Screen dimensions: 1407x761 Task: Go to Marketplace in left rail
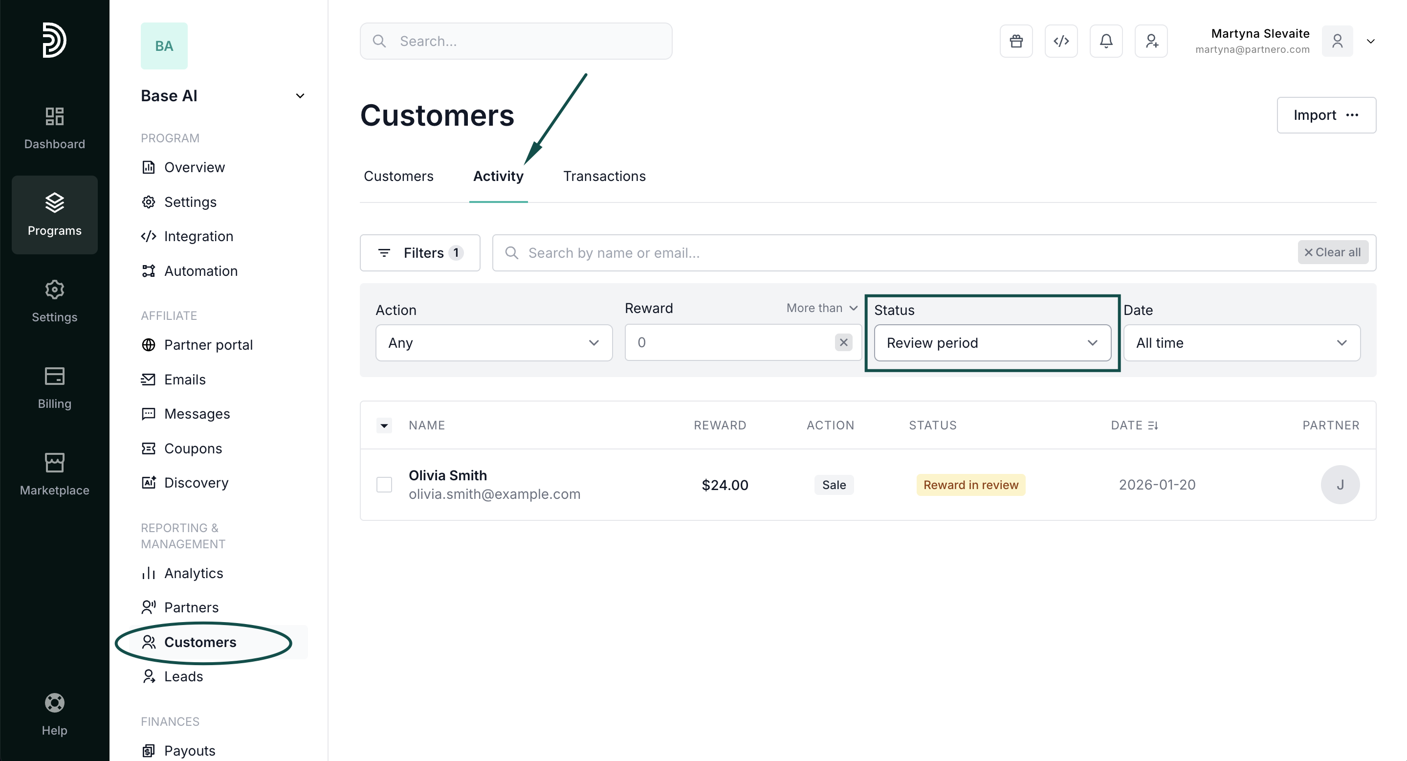tap(55, 473)
